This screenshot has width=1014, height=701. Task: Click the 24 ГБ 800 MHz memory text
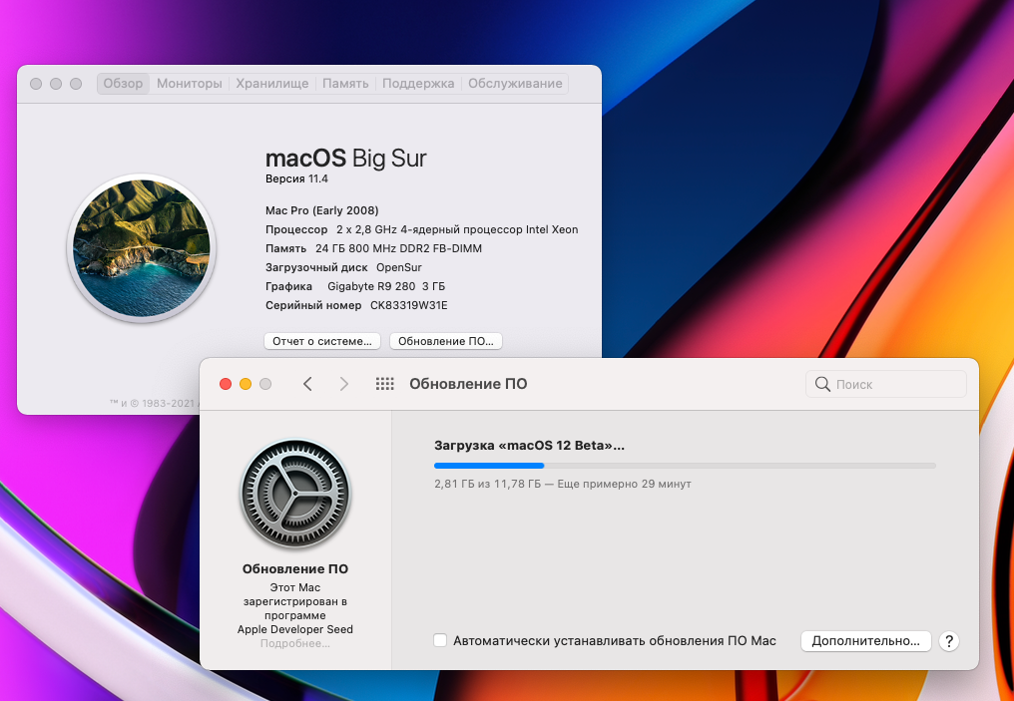(398, 248)
